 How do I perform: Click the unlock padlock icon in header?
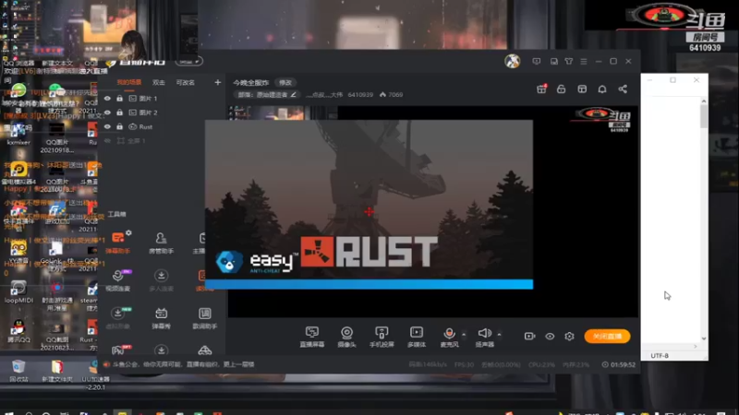[561, 89]
